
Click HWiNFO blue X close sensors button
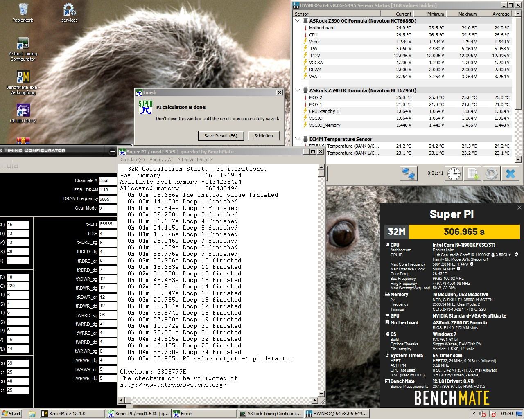(x=510, y=173)
